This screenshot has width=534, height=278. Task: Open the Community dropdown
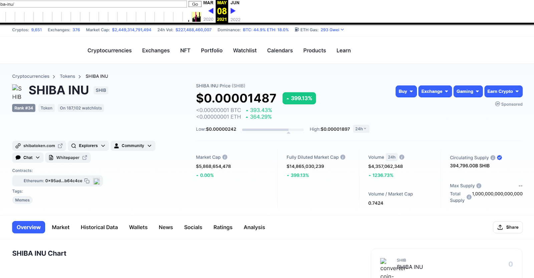[x=133, y=146]
